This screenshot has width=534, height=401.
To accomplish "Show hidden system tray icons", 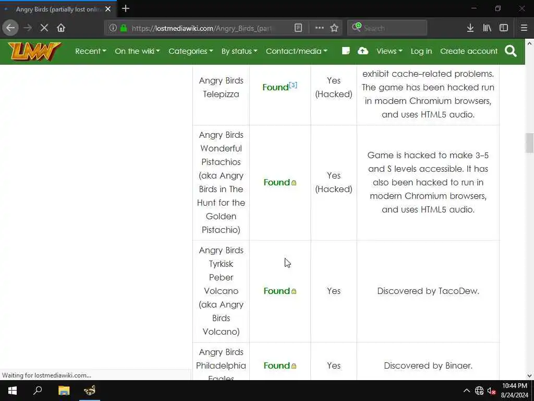I will [x=467, y=391].
